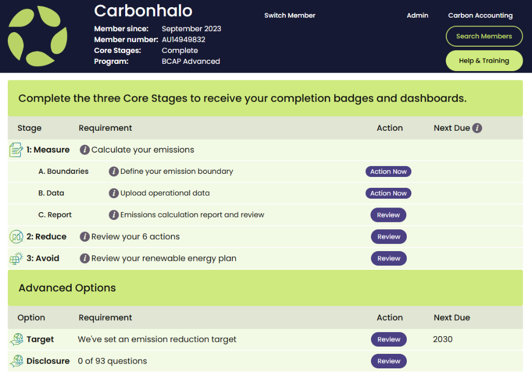Click info icon beside Review your 6 actions

point(85,237)
